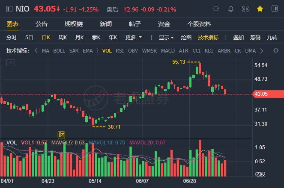
Task: Open the 绘图 drawing tools
Action: pos(186,37)
